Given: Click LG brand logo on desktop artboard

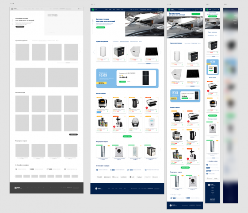Looking at the screenshot, I should [132, 177].
